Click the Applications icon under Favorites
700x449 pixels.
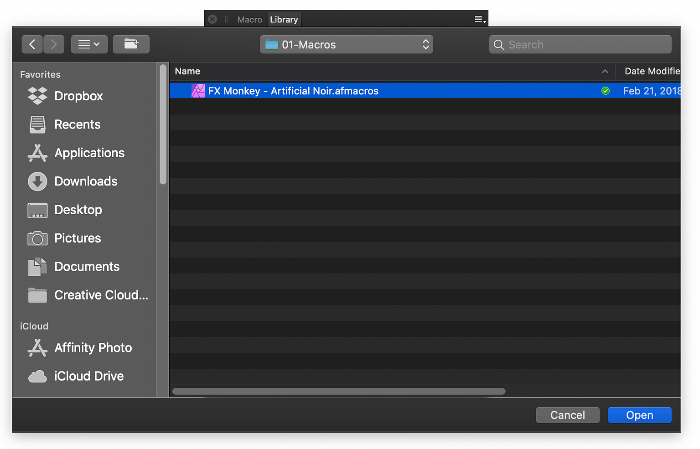(37, 153)
